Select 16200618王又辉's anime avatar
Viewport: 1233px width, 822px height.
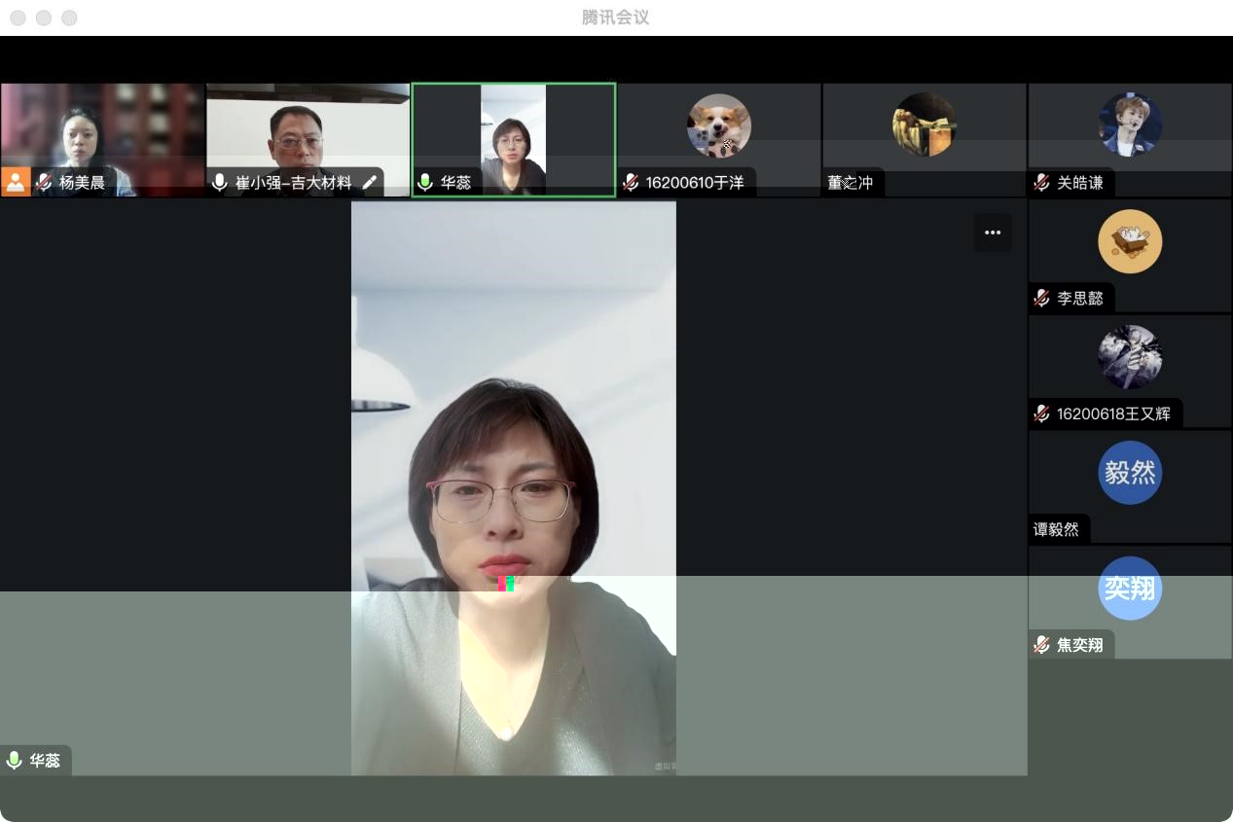point(1130,357)
